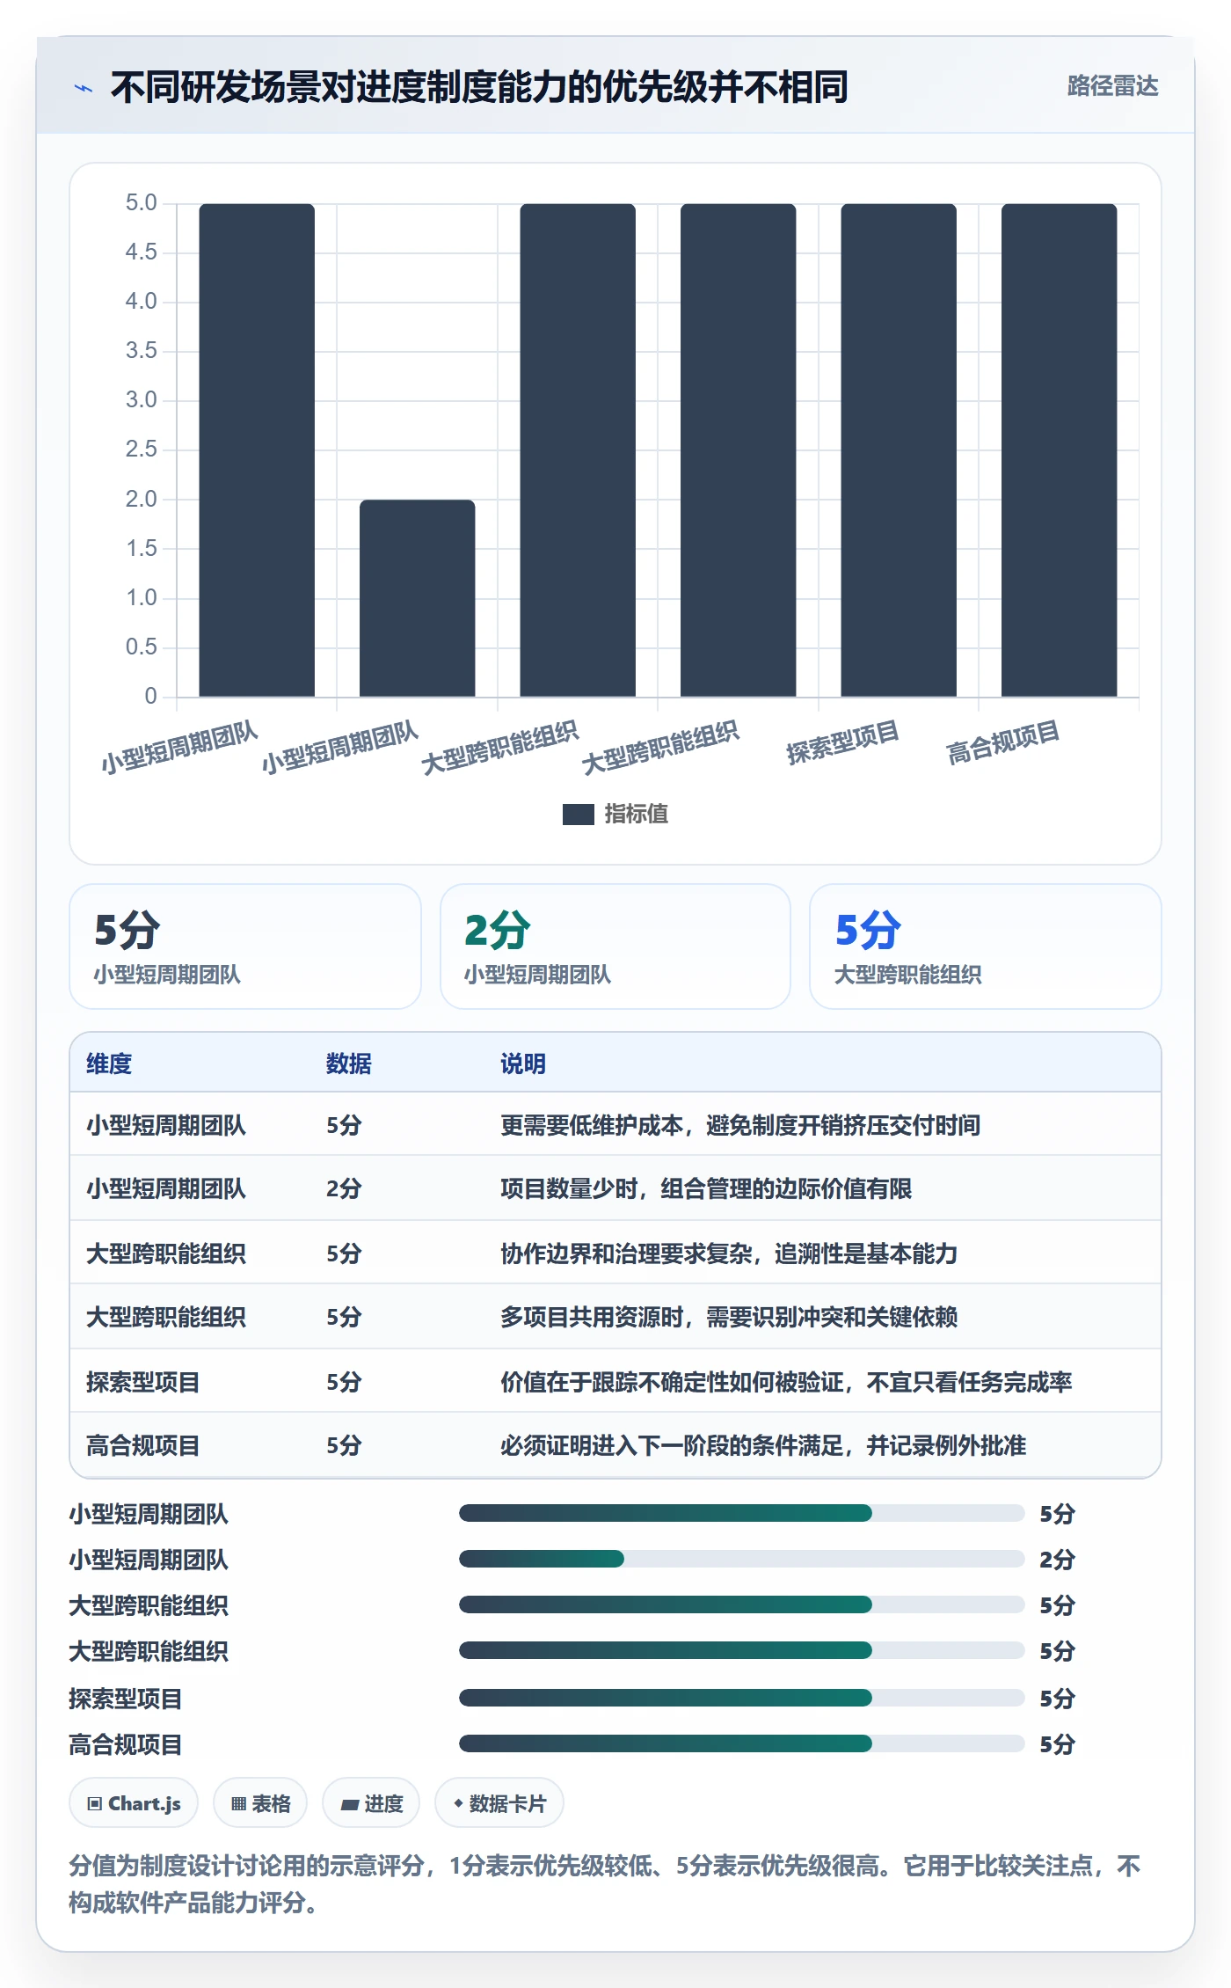Click the 指标值 legend color swatch
The image size is (1231, 1988).
click(x=578, y=815)
